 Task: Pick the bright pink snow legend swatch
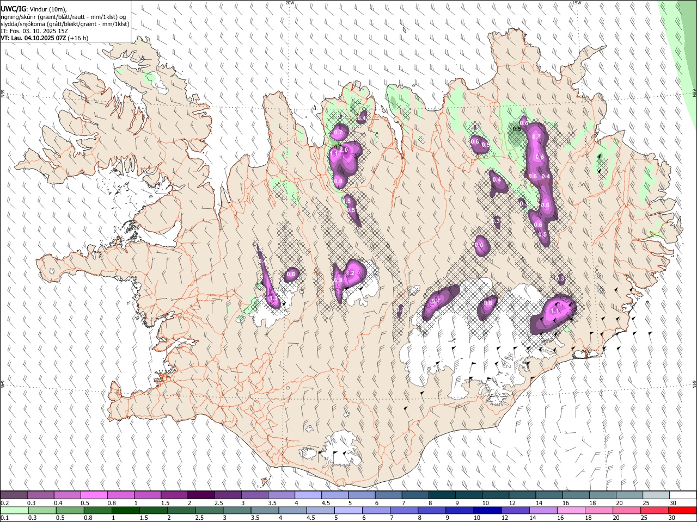pyautogui.click(x=94, y=495)
